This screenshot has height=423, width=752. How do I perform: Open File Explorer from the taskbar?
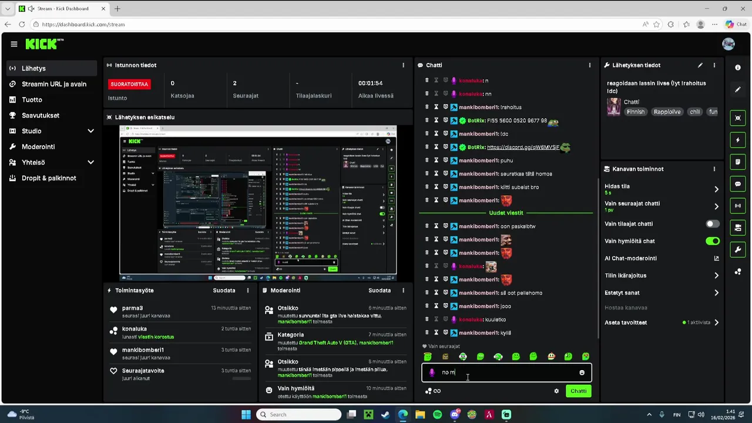pyautogui.click(x=420, y=415)
